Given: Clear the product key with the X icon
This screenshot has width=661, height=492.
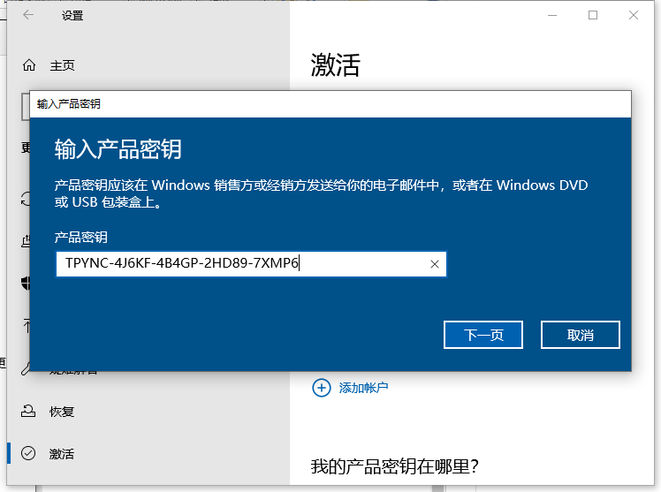Looking at the screenshot, I should (x=434, y=264).
